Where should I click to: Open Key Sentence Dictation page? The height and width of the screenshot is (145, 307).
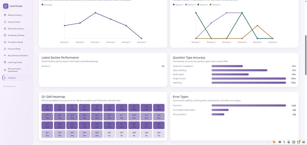pyautogui.click(x=16, y=55)
